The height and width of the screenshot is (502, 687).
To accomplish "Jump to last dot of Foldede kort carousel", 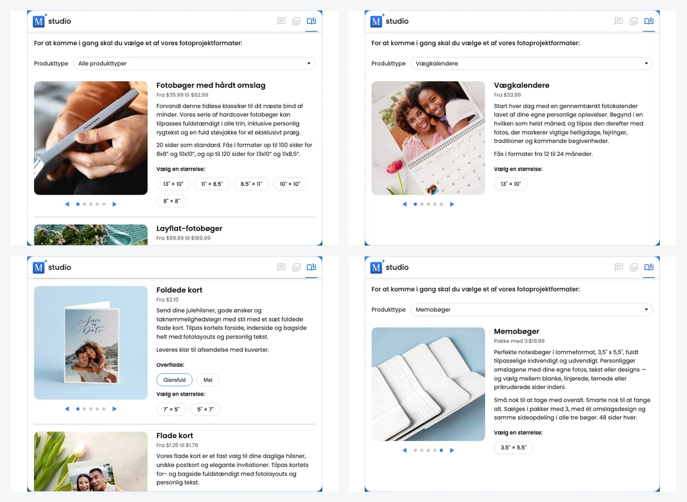I will pos(104,409).
